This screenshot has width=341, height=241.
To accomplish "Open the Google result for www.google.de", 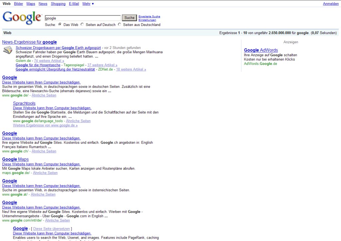I will click(x=10, y=78).
